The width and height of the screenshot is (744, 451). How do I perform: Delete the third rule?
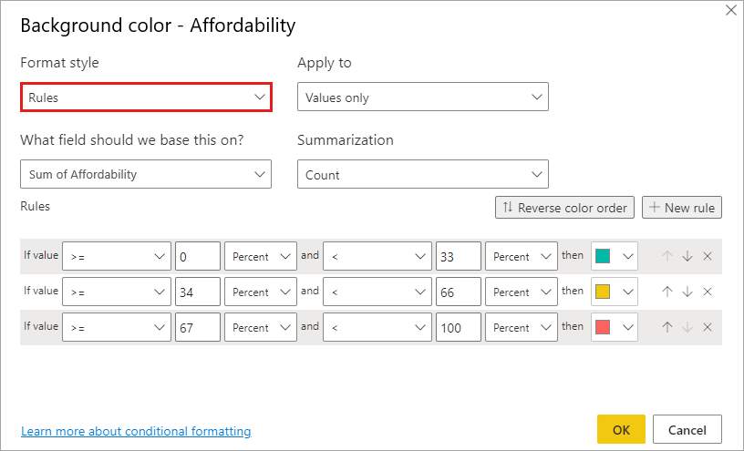pos(708,327)
